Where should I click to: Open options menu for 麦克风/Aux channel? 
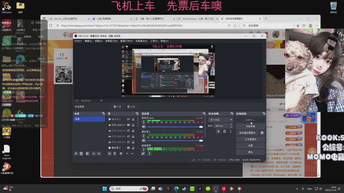pos(144,122)
